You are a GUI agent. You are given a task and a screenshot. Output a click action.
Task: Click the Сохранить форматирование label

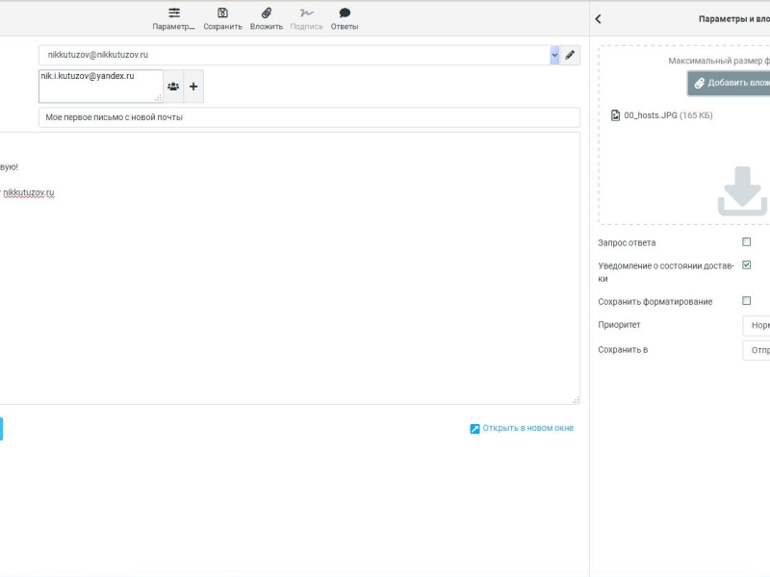[655, 302]
